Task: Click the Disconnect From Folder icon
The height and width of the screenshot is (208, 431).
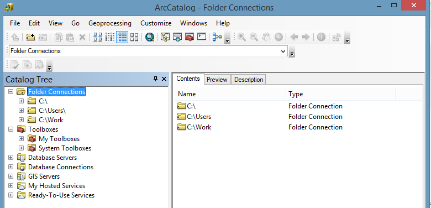Action: point(43,37)
